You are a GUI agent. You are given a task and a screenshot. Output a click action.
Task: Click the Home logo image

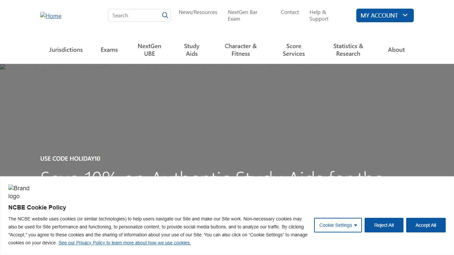[51, 16]
